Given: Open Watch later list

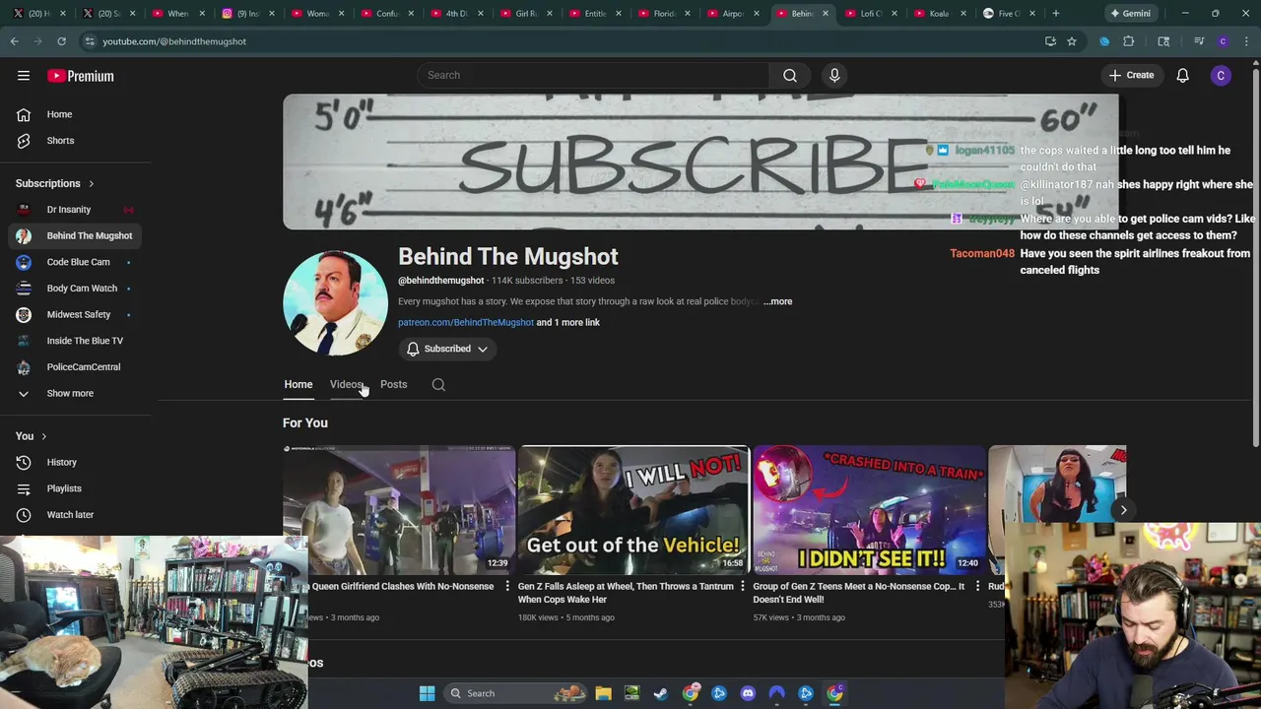Looking at the screenshot, I should pos(75,515).
